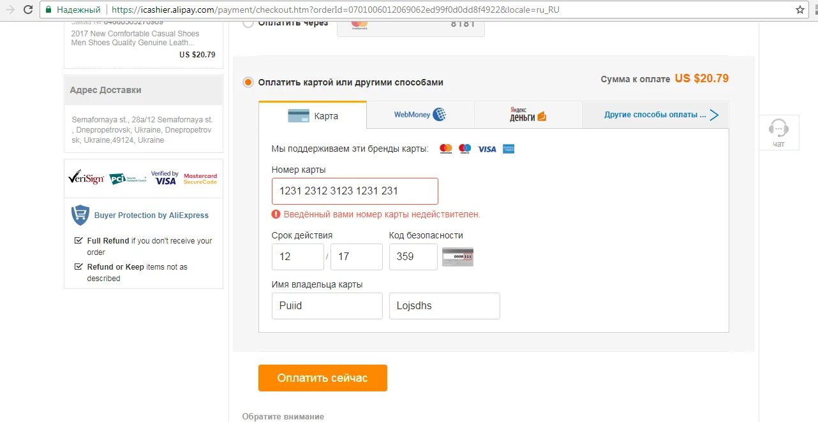
Task: Click the card number input field
Action: tap(355, 191)
